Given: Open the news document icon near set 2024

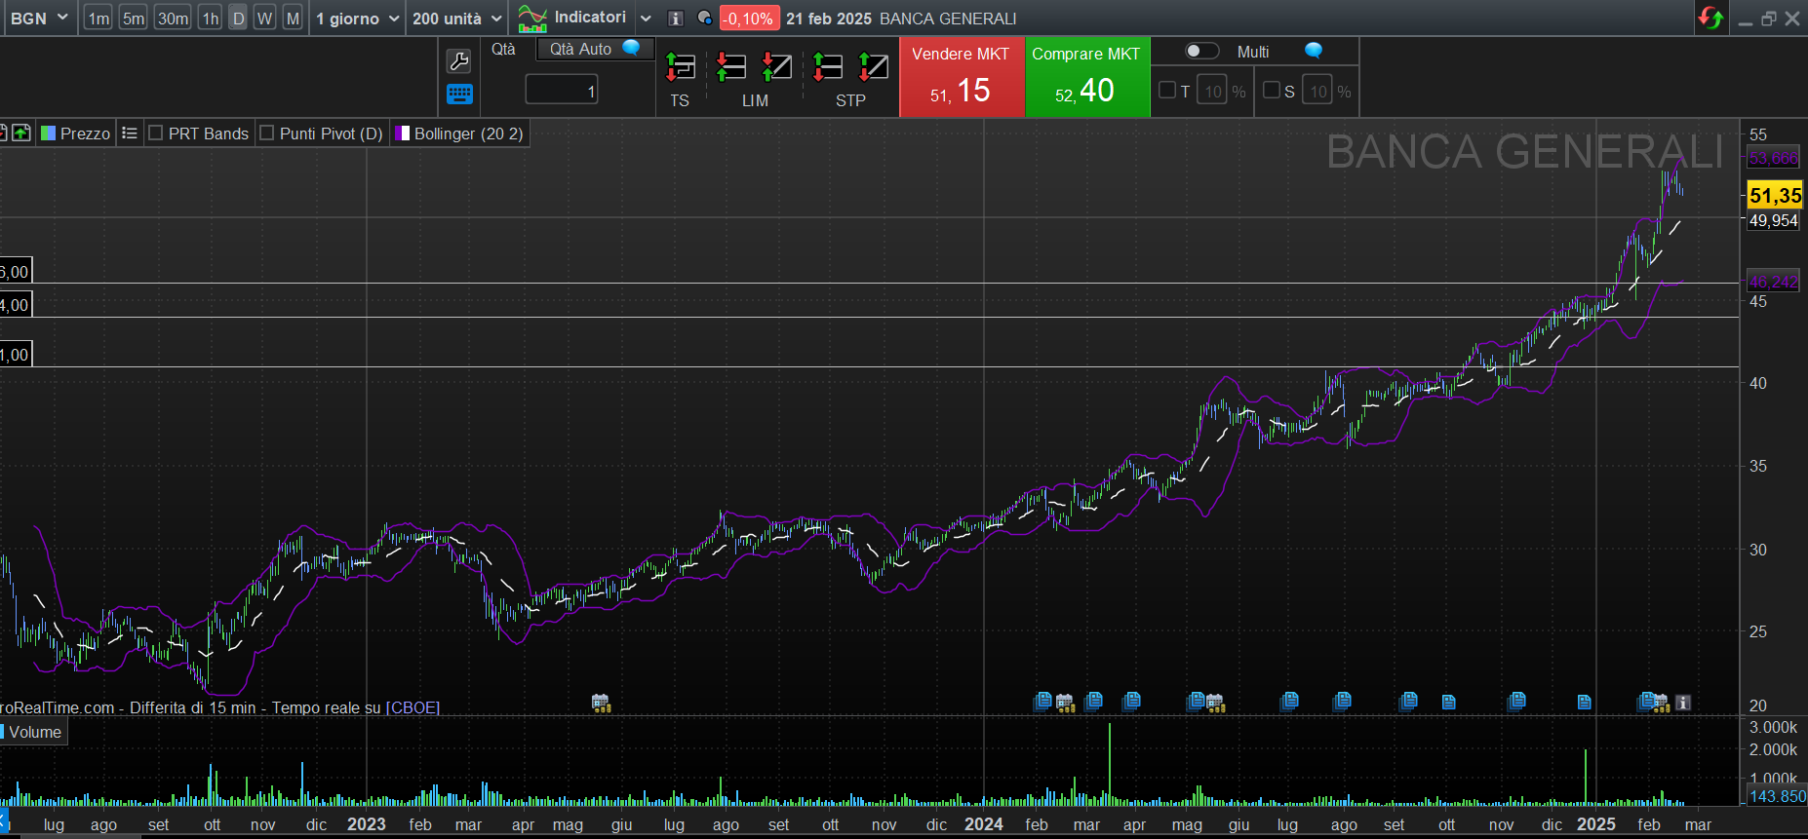Looking at the screenshot, I should pyautogui.click(x=1408, y=701).
